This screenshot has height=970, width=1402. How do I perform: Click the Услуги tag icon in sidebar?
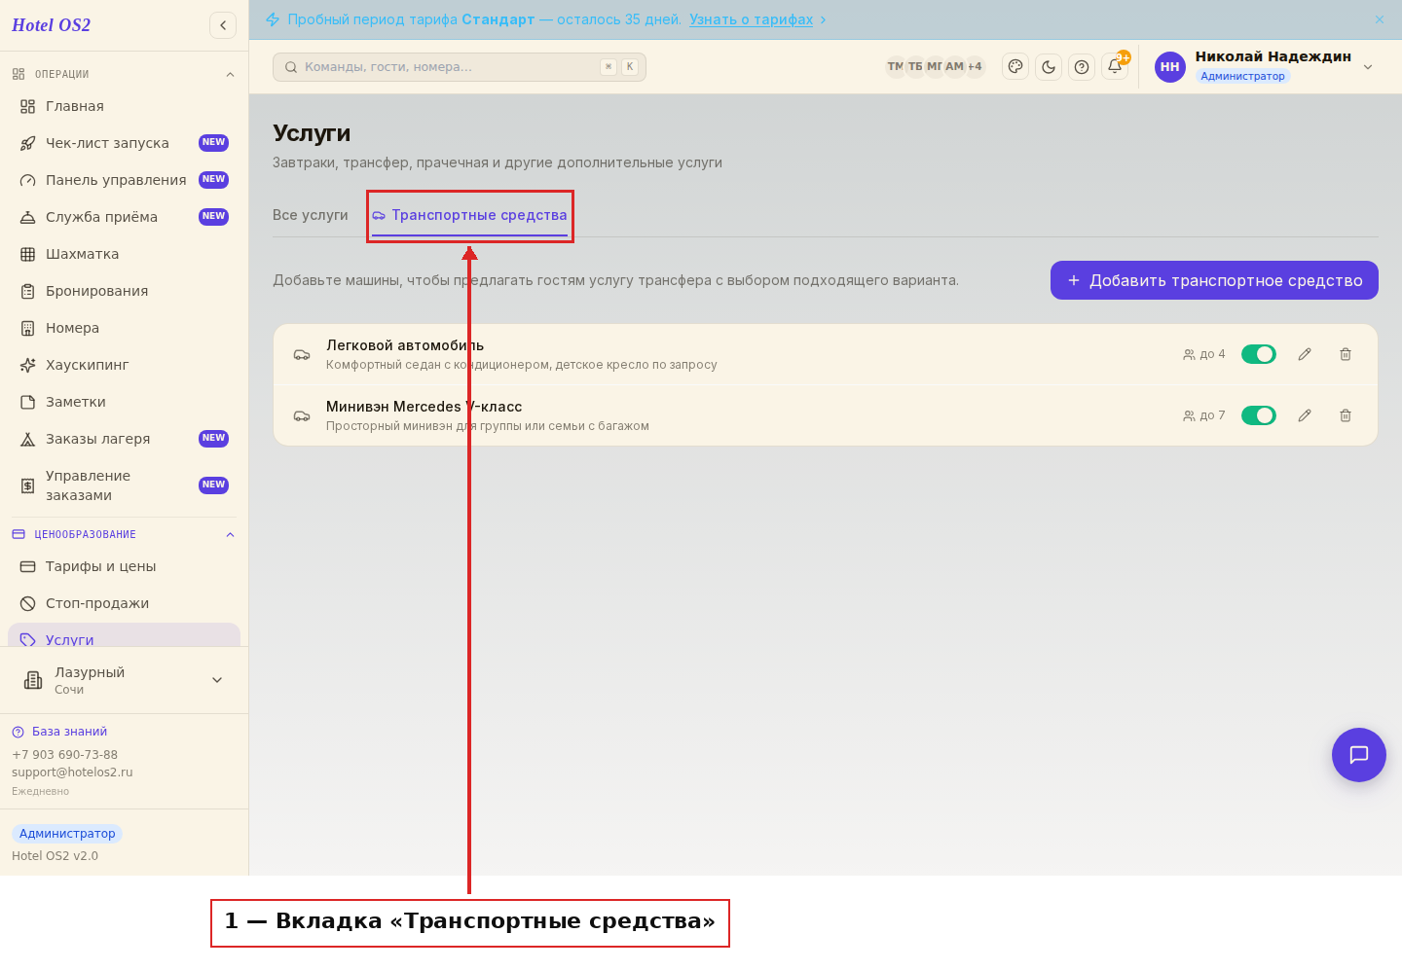click(x=28, y=640)
